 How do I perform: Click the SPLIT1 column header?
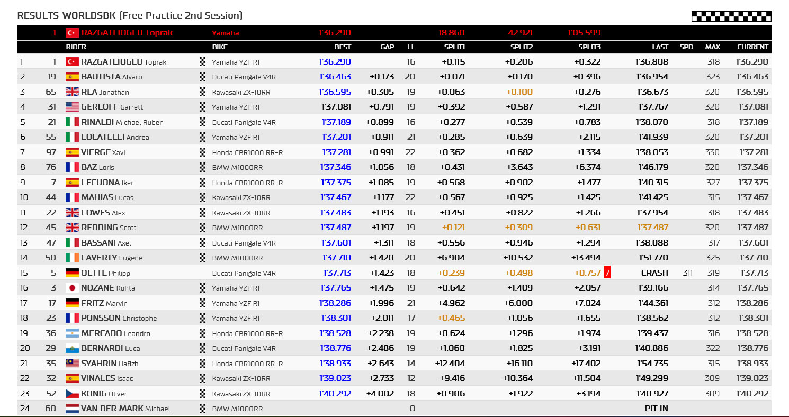point(454,47)
